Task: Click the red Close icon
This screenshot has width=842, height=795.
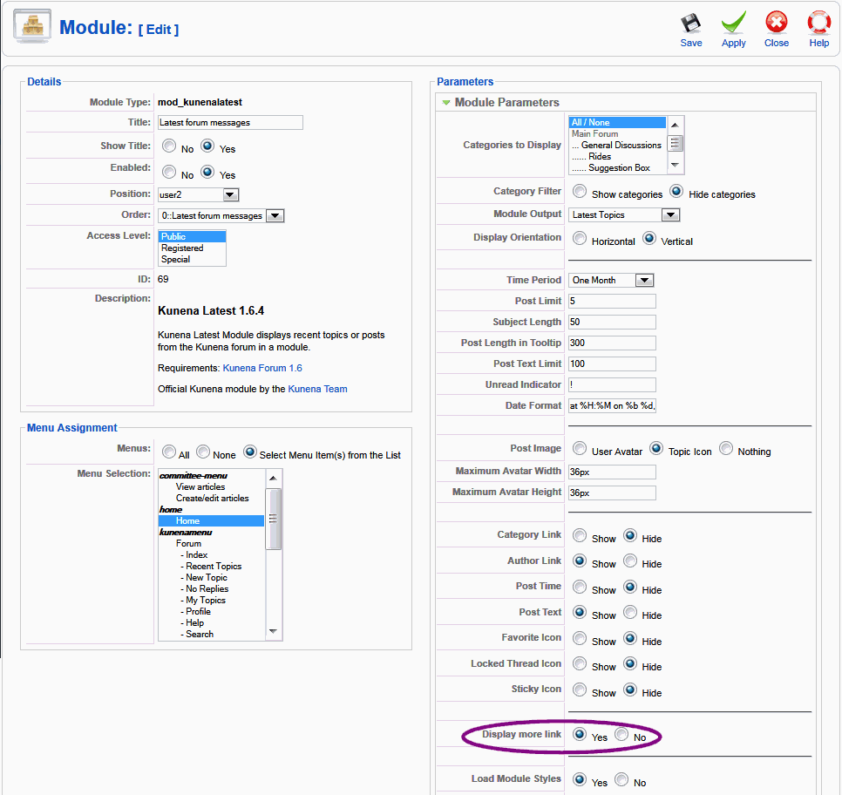Action: click(776, 24)
